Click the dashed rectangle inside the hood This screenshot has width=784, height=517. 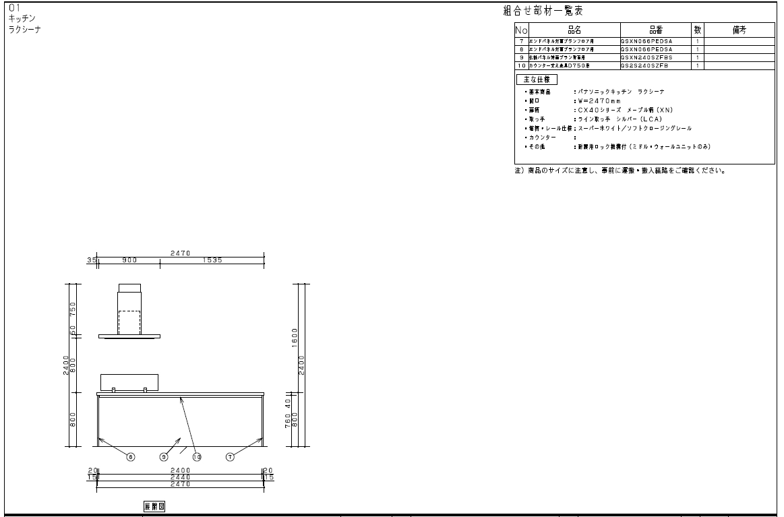[130, 322]
